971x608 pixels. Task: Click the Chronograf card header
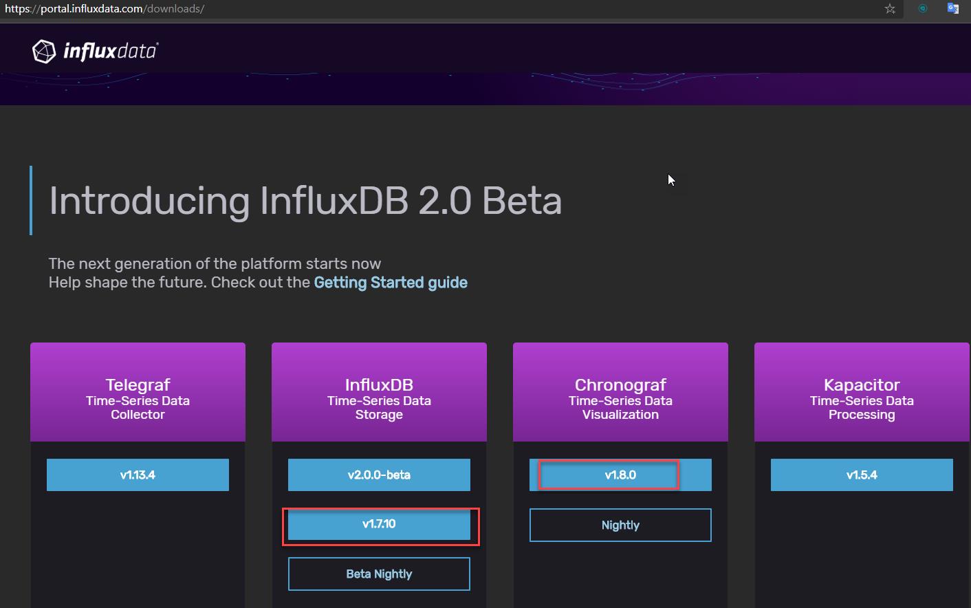[620, 392]
